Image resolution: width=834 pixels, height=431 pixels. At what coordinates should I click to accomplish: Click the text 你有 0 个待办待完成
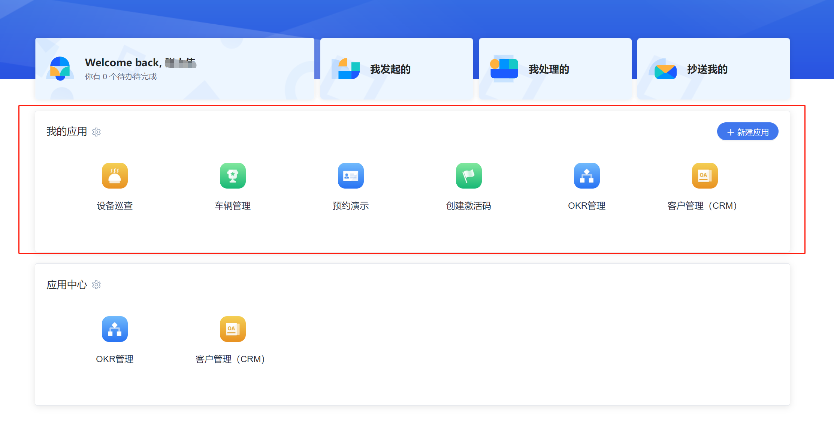(x=121, y=77)
